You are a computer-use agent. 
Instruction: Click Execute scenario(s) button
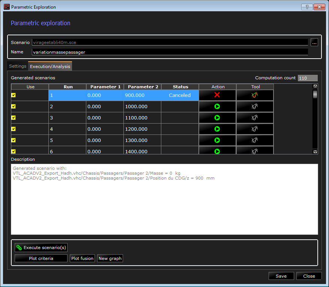click(41, 248)
